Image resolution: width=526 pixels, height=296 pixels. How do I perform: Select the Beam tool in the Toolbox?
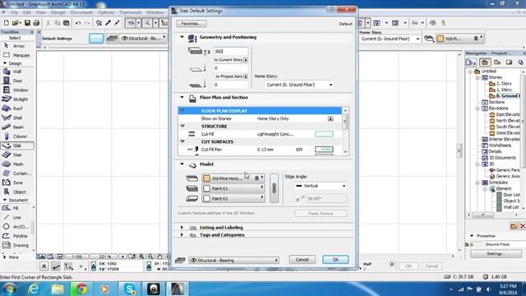(16, 127)
